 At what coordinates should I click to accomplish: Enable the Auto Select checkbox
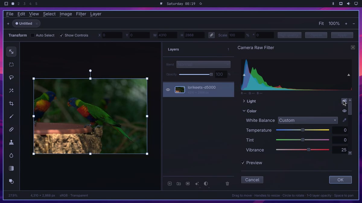click(33, 35)
